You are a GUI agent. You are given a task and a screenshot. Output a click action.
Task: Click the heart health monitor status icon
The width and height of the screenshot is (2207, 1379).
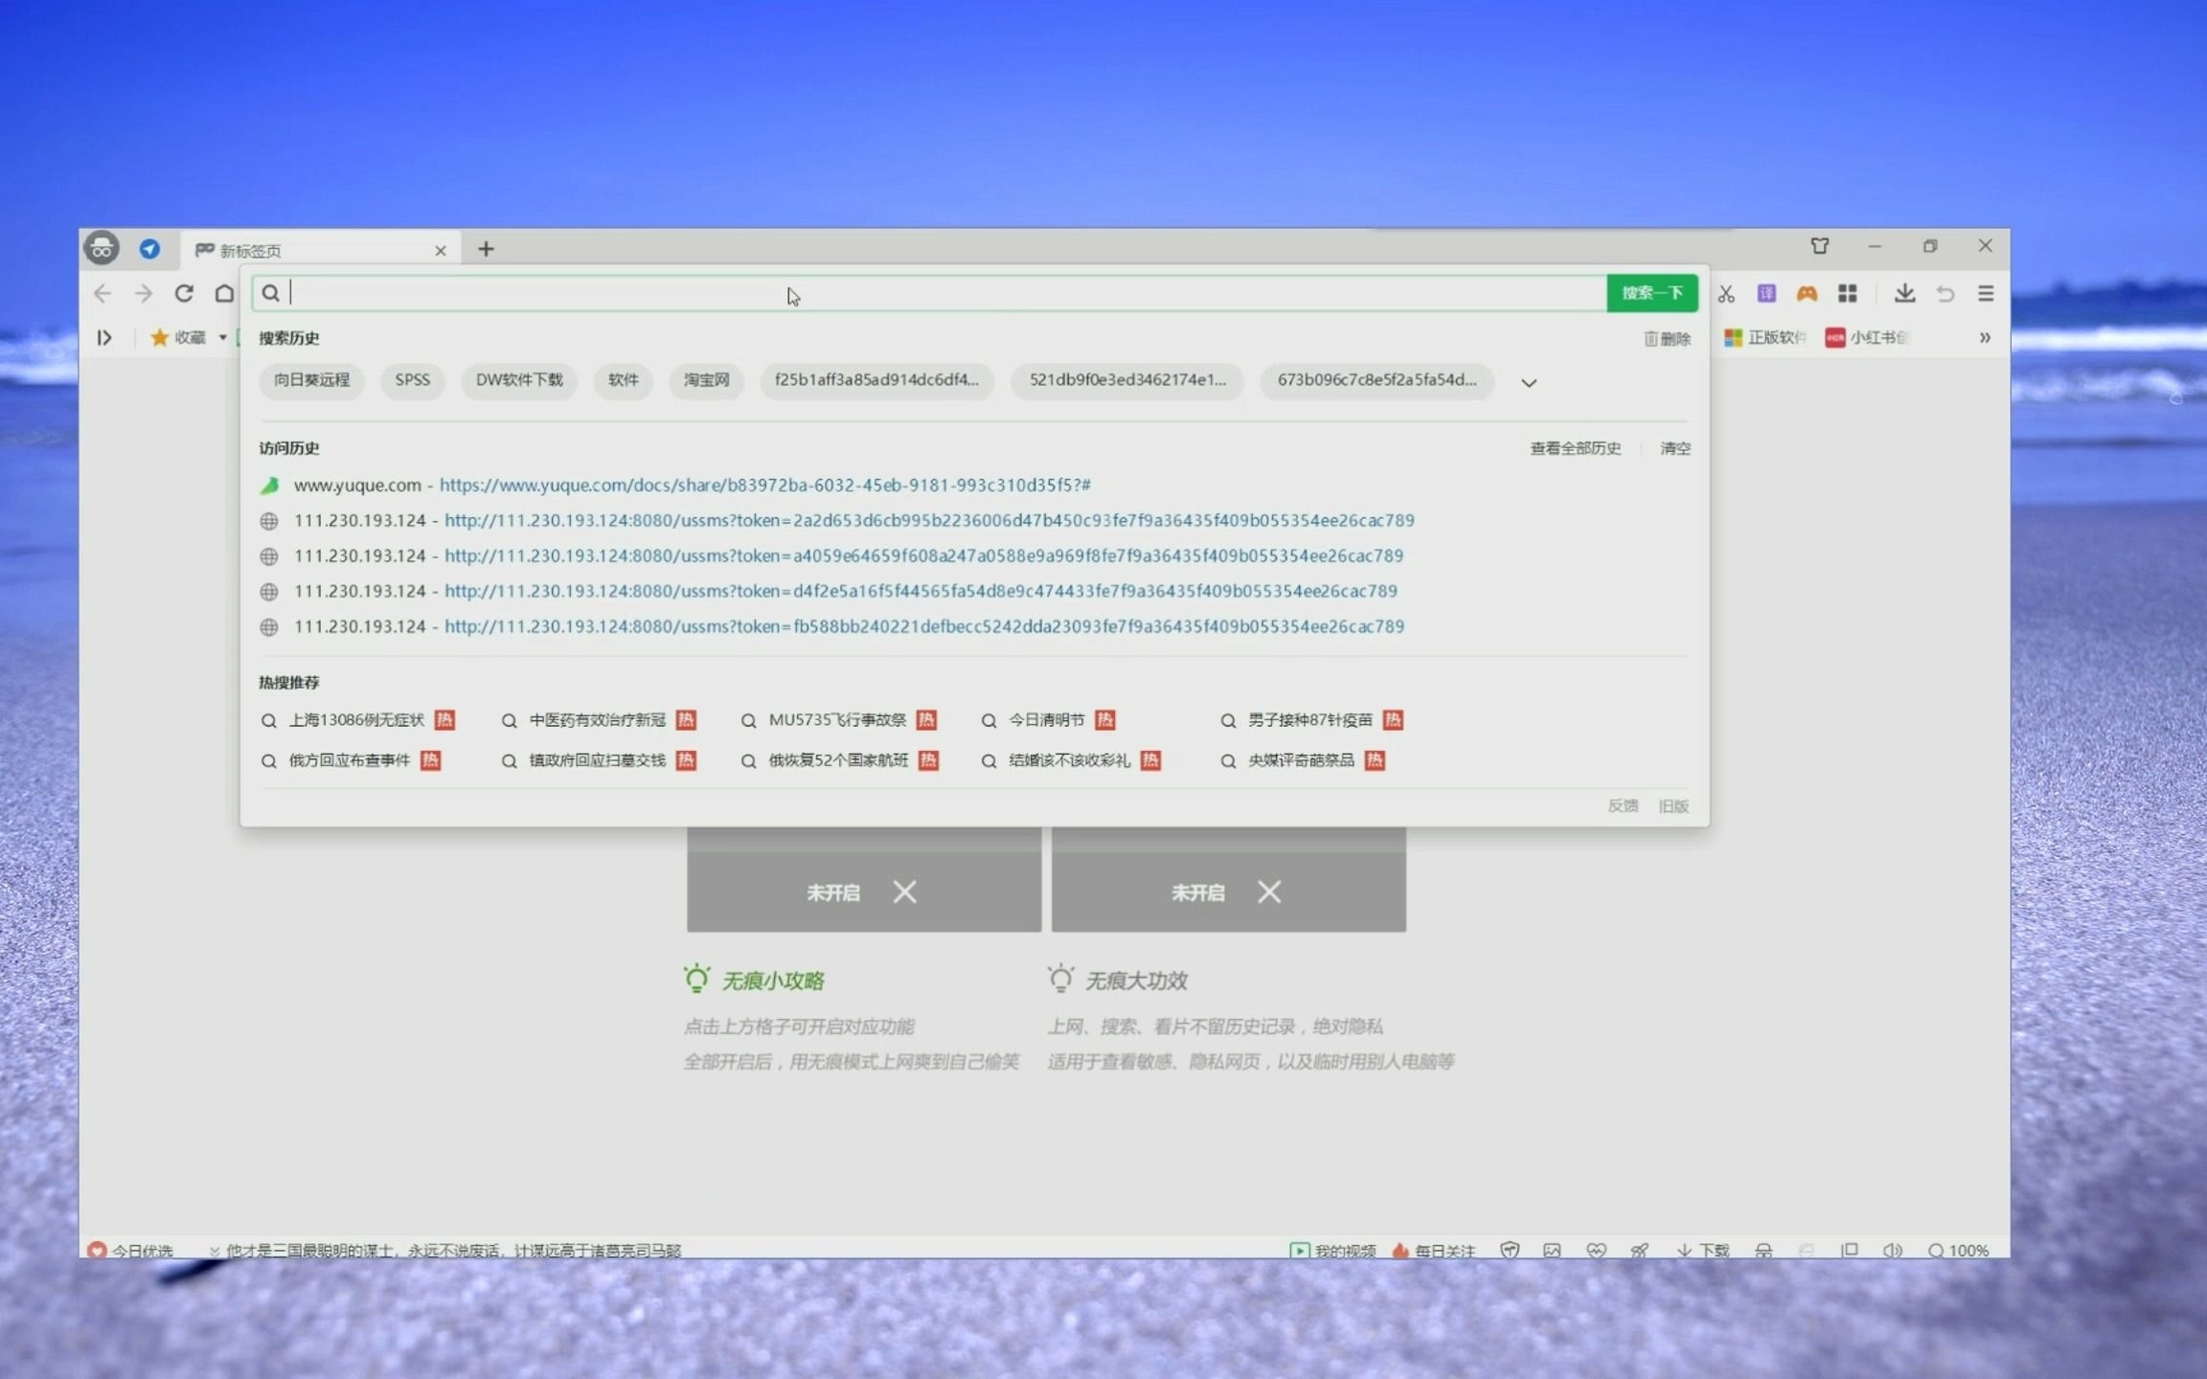(x=1596, y=1251)
